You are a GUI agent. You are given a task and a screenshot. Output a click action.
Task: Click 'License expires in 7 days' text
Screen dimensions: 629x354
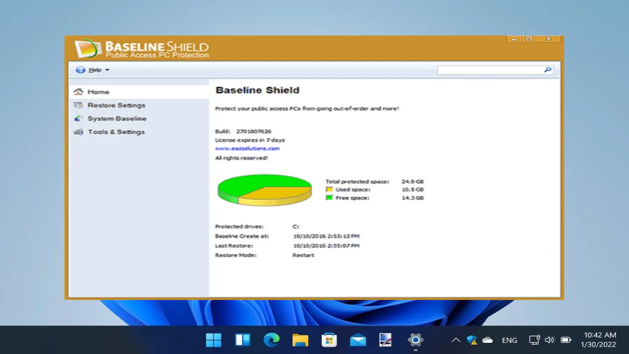[250, 140]
